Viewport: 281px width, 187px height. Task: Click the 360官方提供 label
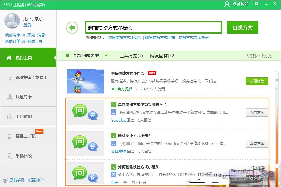pyautogui.click(x=122, y=89)
